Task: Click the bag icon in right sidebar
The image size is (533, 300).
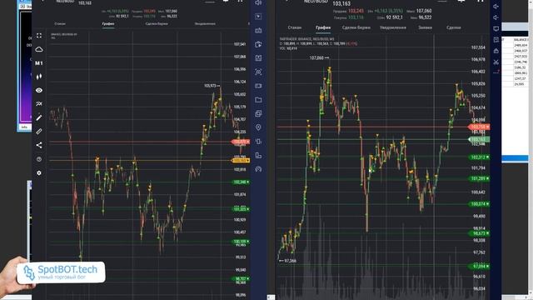Action: [x=496, y=51]
